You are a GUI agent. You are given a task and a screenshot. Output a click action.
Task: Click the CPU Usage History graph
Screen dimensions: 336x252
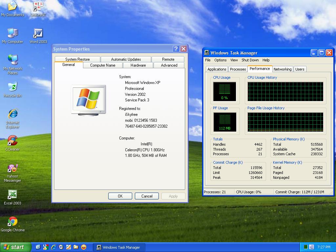[285, 92]
